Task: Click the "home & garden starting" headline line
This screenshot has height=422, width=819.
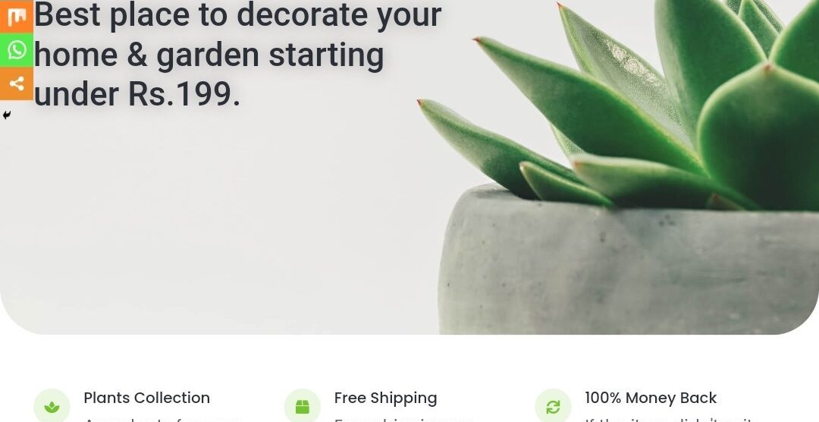Action: tap(209, 55)
